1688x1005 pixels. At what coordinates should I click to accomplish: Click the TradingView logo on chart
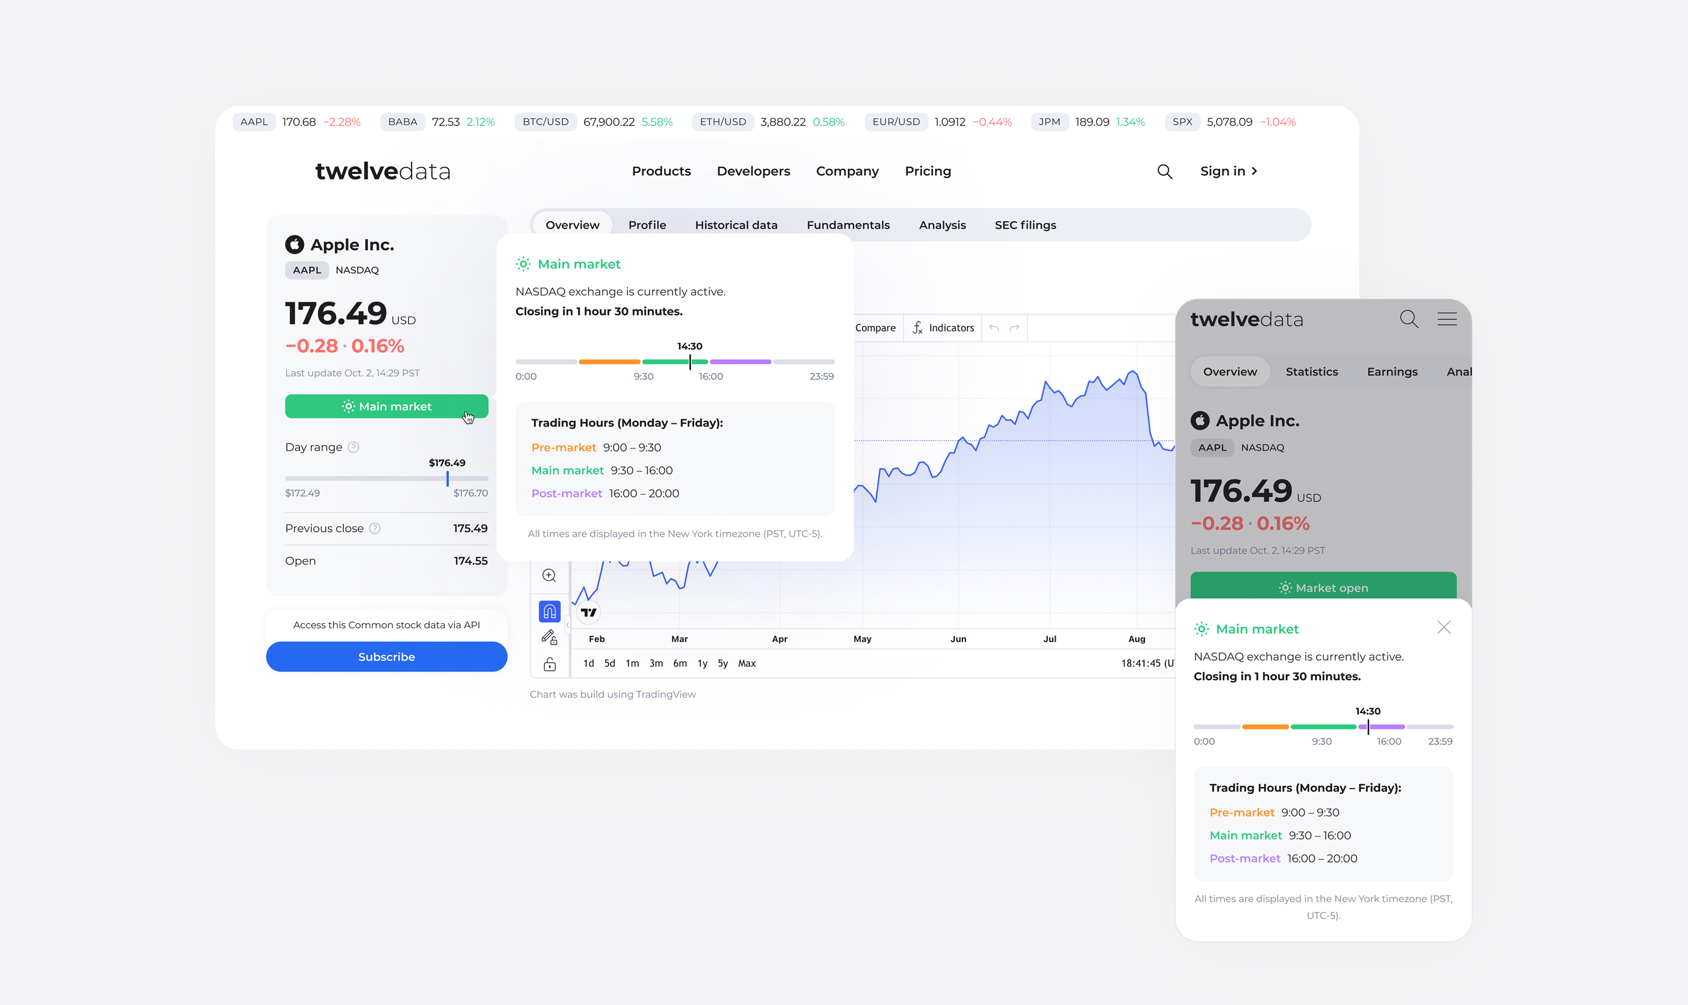(x=588, y=612)
